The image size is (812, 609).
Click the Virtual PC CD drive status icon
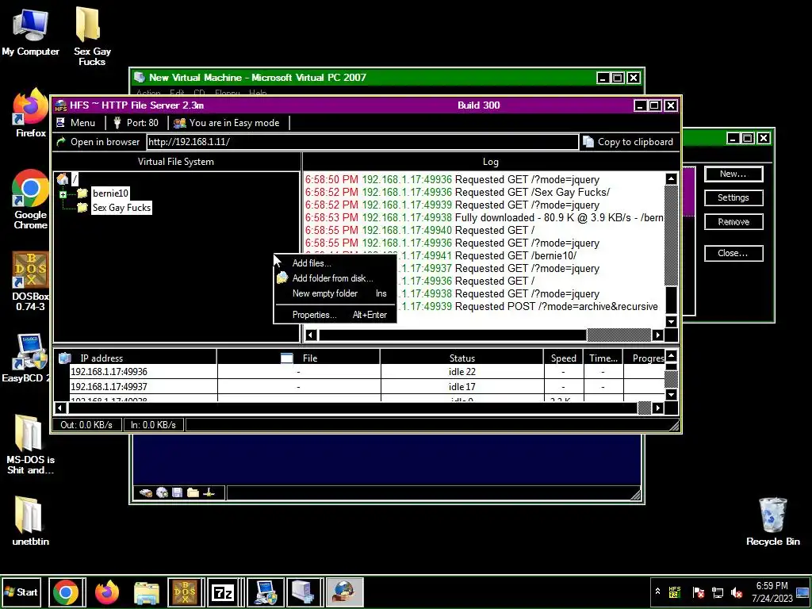click(162, 492)
